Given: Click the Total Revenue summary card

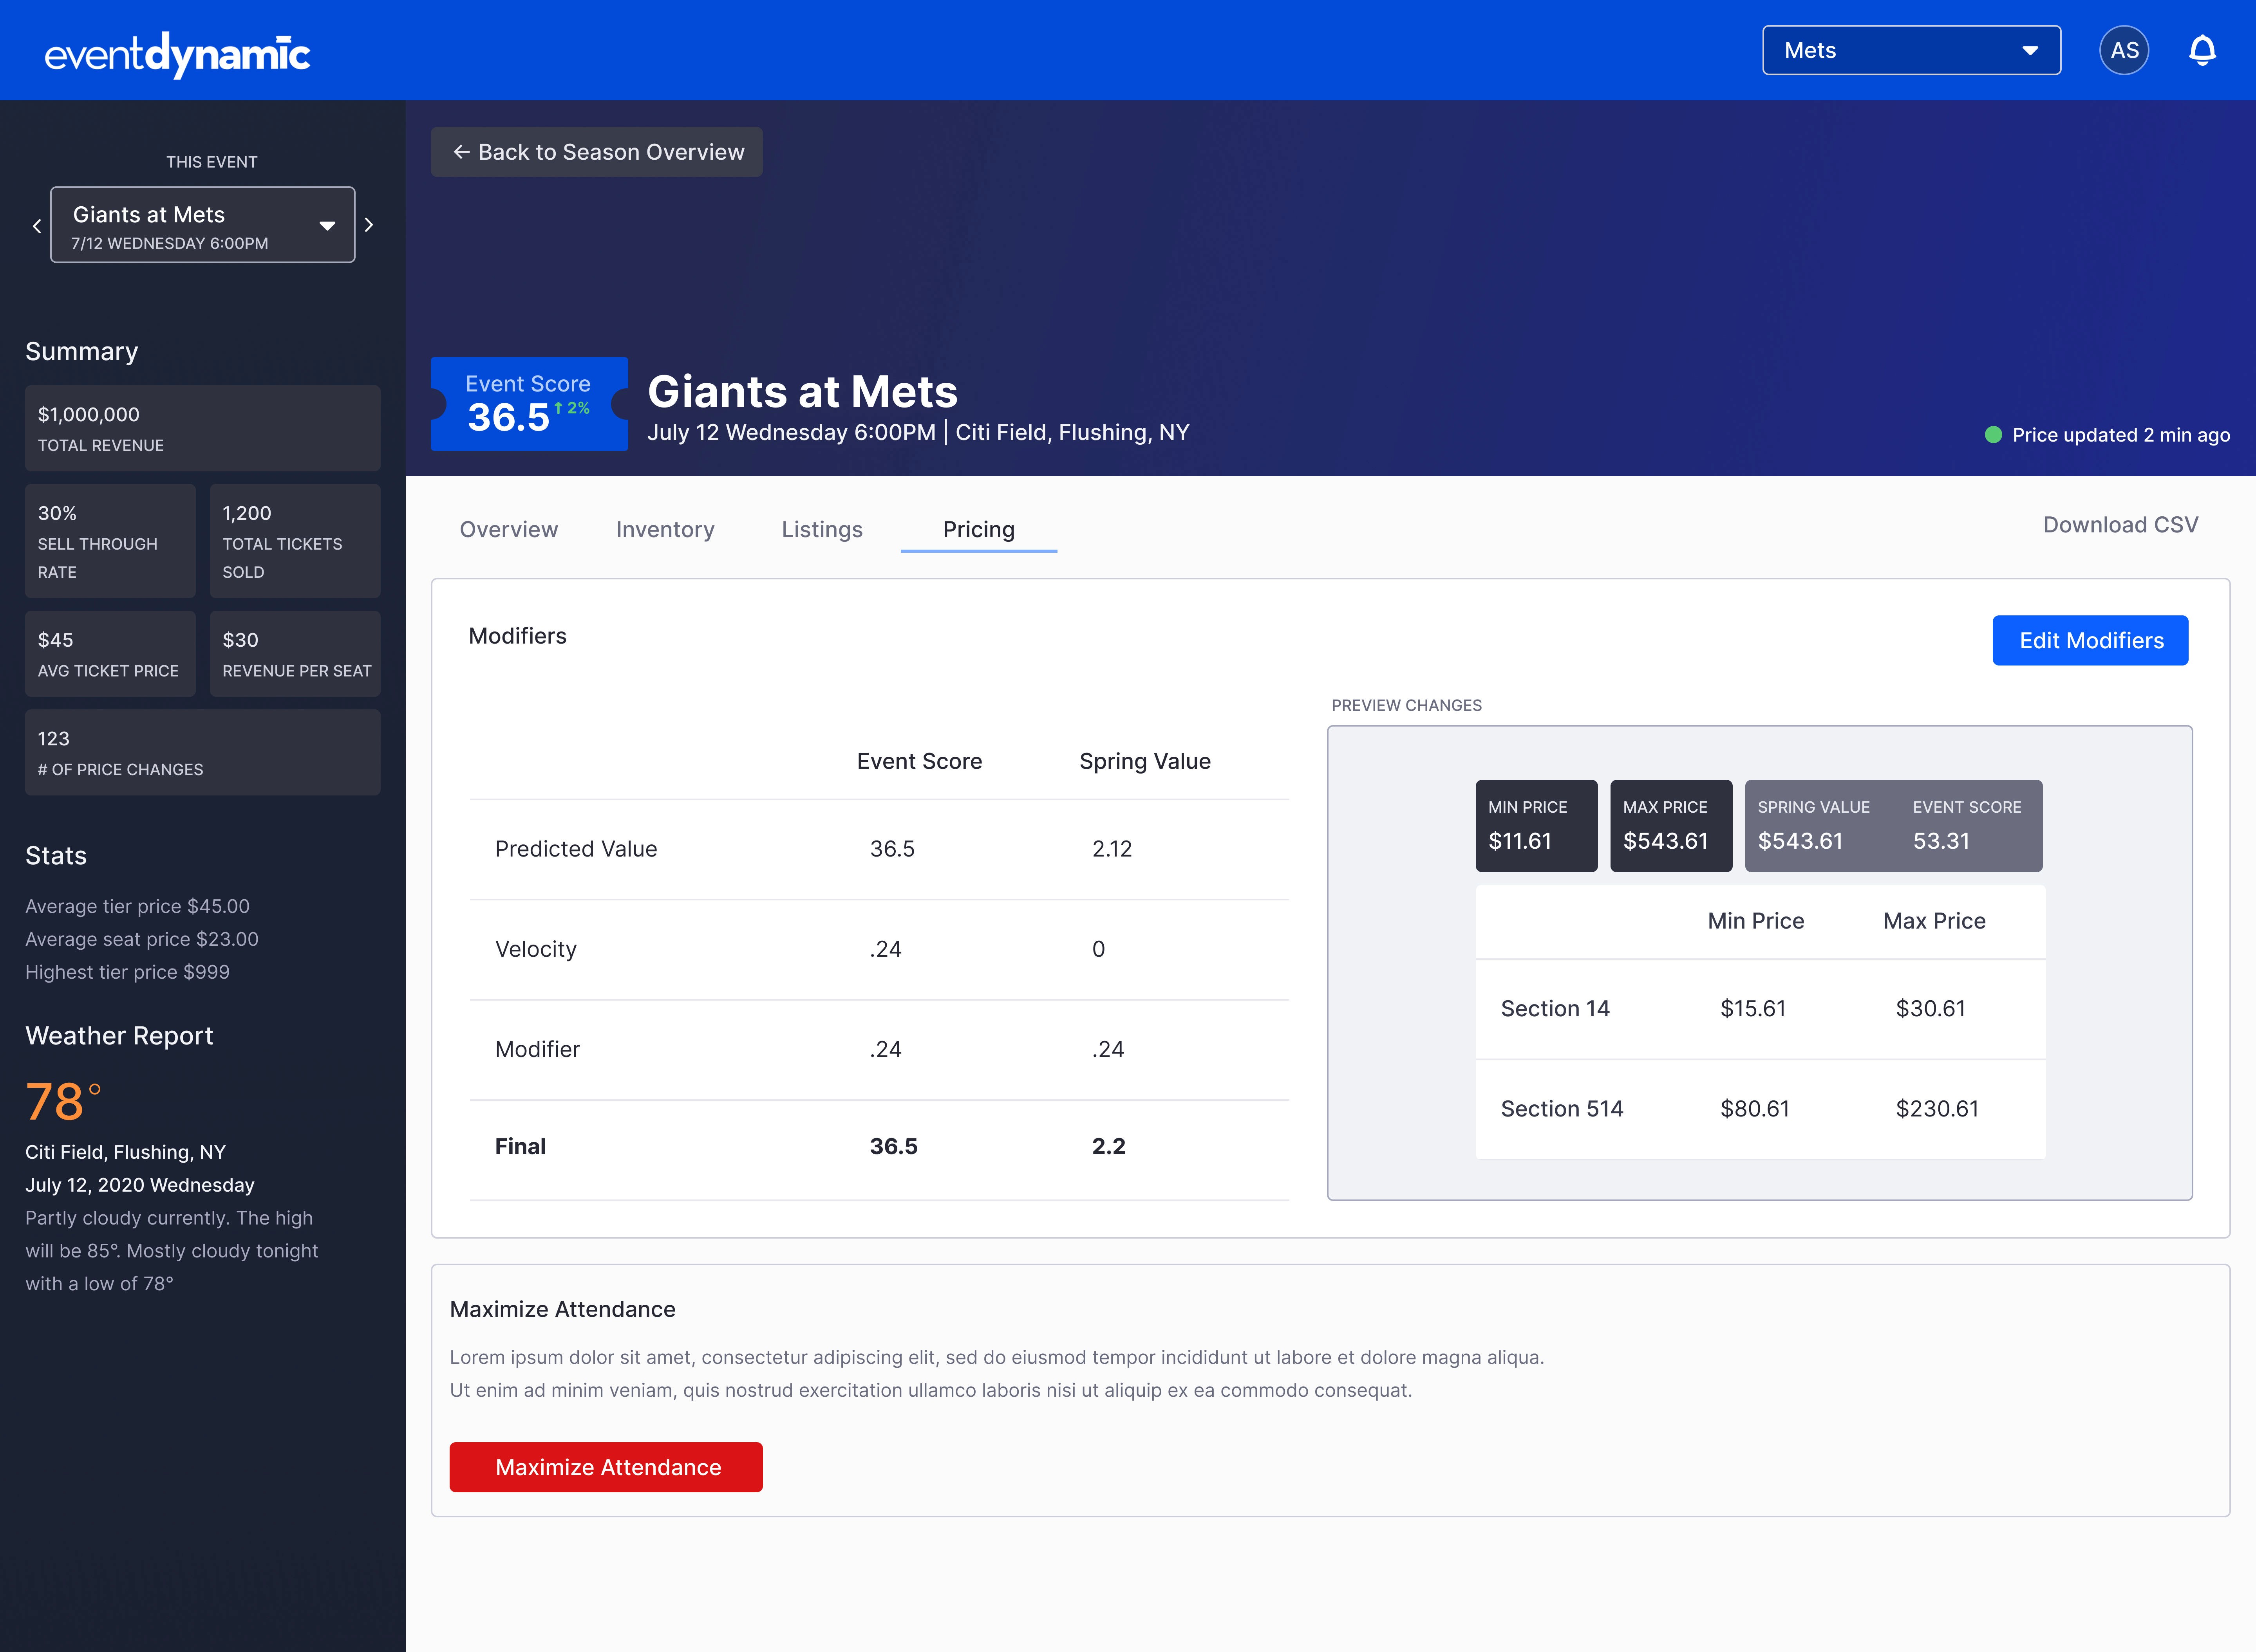Looking at the screenshot, I should click(x=202, y=428).
